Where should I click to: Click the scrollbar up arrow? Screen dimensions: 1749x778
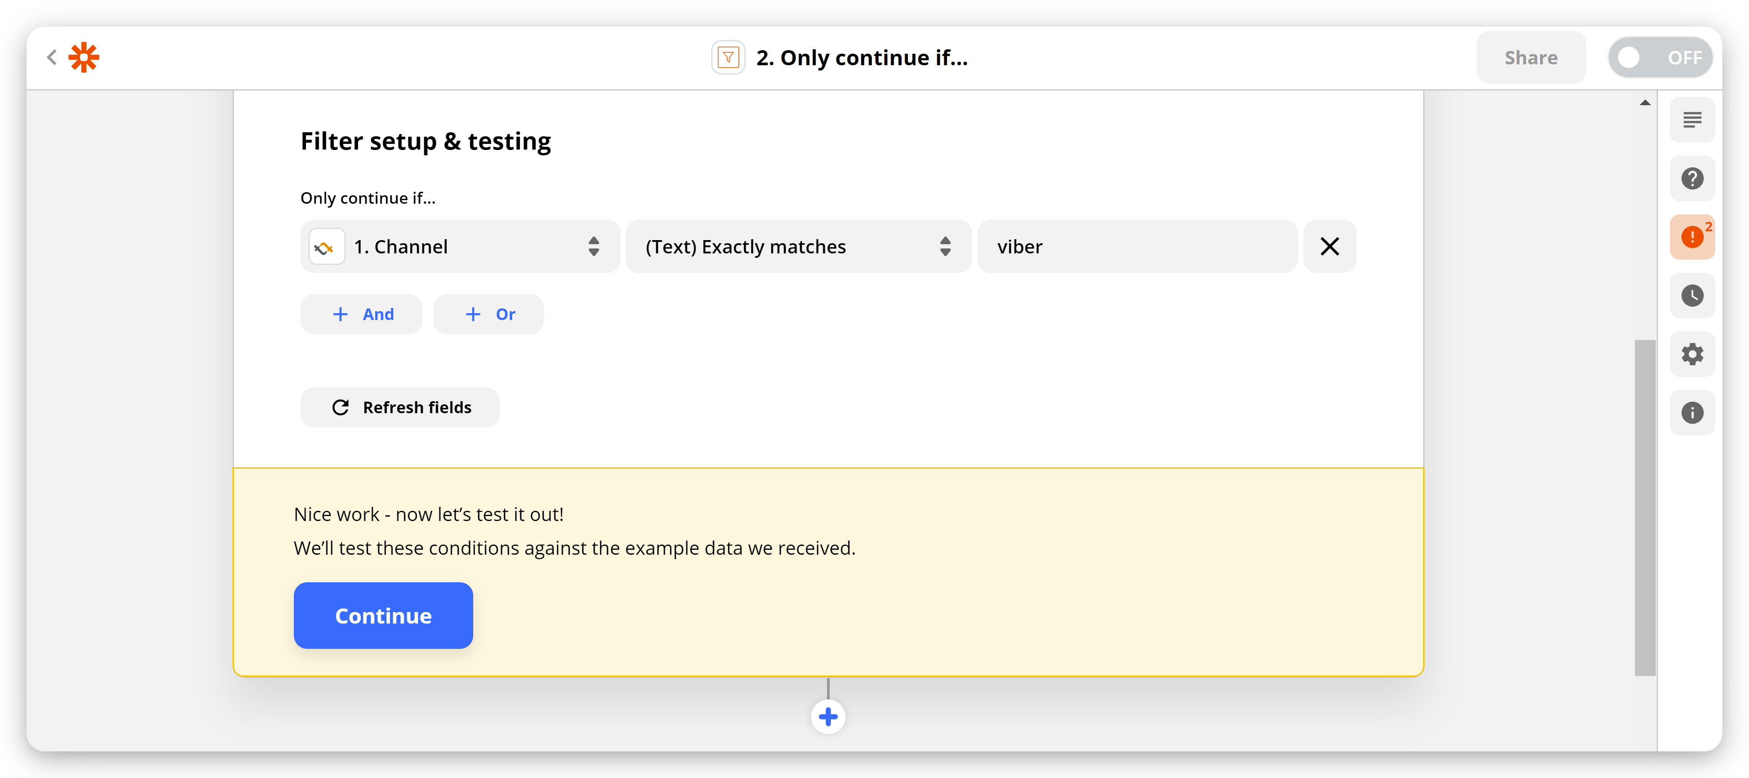pos(1644,103)
